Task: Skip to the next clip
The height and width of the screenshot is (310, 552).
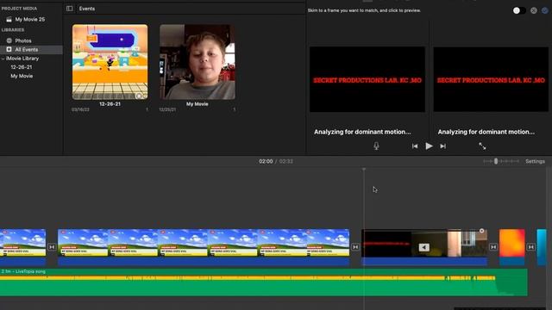Action: (x=442, y=146)
